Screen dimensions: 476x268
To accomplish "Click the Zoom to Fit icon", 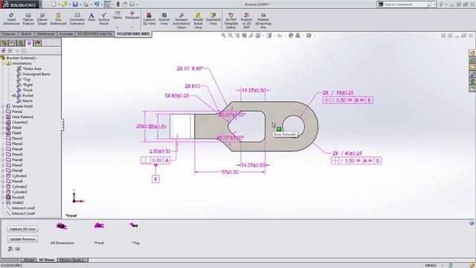I will (224, 36).
